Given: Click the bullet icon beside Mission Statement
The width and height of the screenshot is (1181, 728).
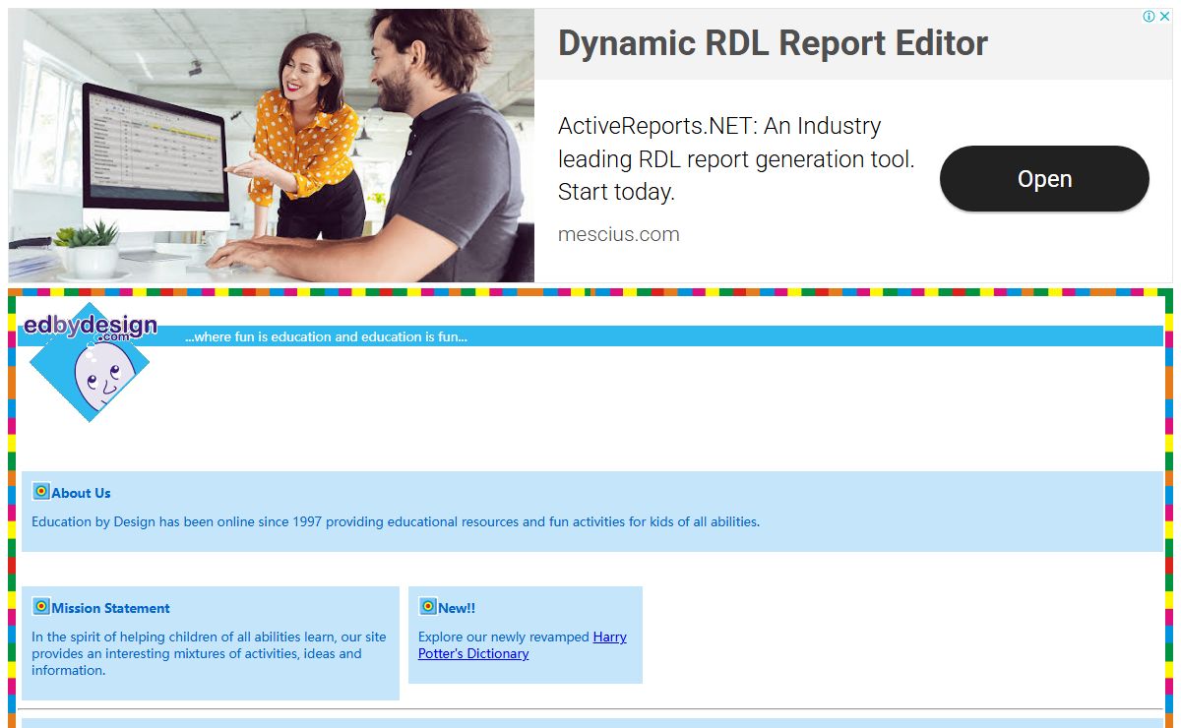Looking at the screenshot, I should point(41,607).
